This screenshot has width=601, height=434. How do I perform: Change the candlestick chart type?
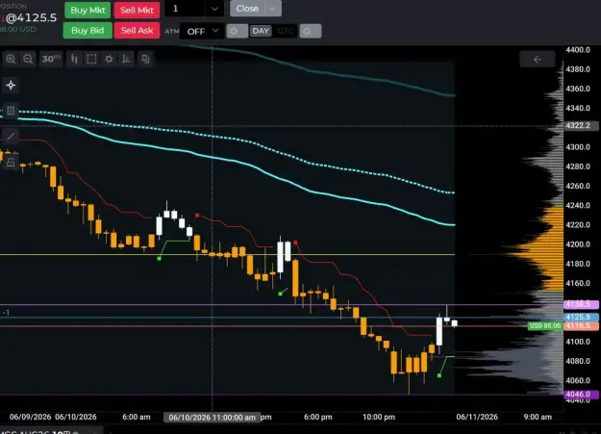(x=74, y=59)
